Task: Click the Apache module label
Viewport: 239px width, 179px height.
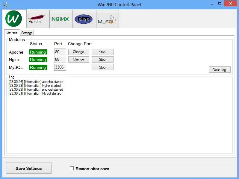Action: (16, 52)
